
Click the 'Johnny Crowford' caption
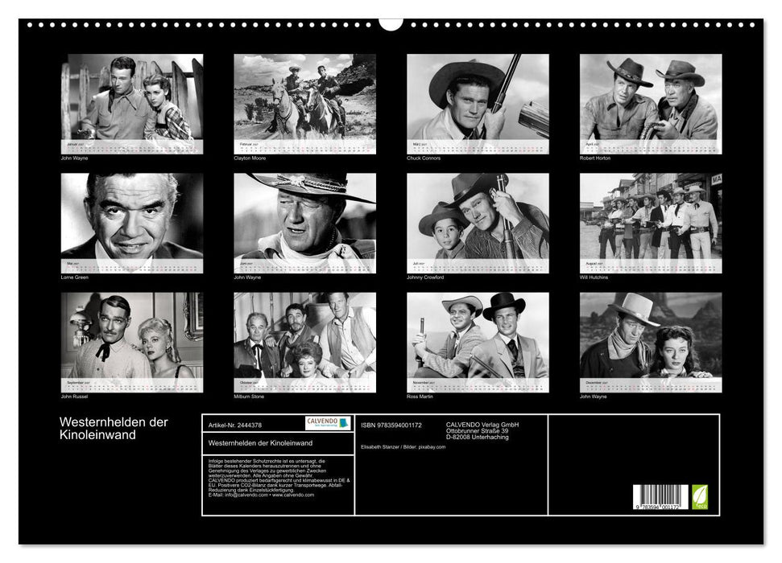[x=425, y=277]
